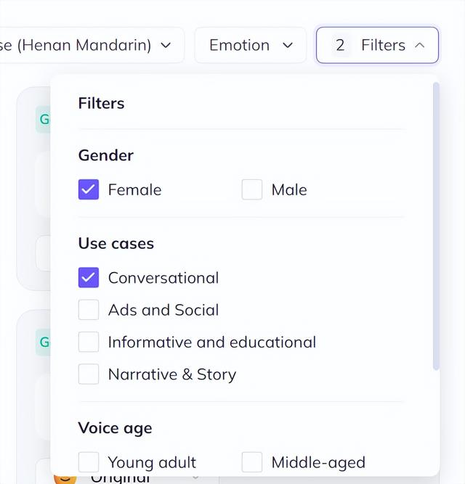465x484 pixels.
Task: Enable the Ads and Social filter
Action: coord(89,310)
